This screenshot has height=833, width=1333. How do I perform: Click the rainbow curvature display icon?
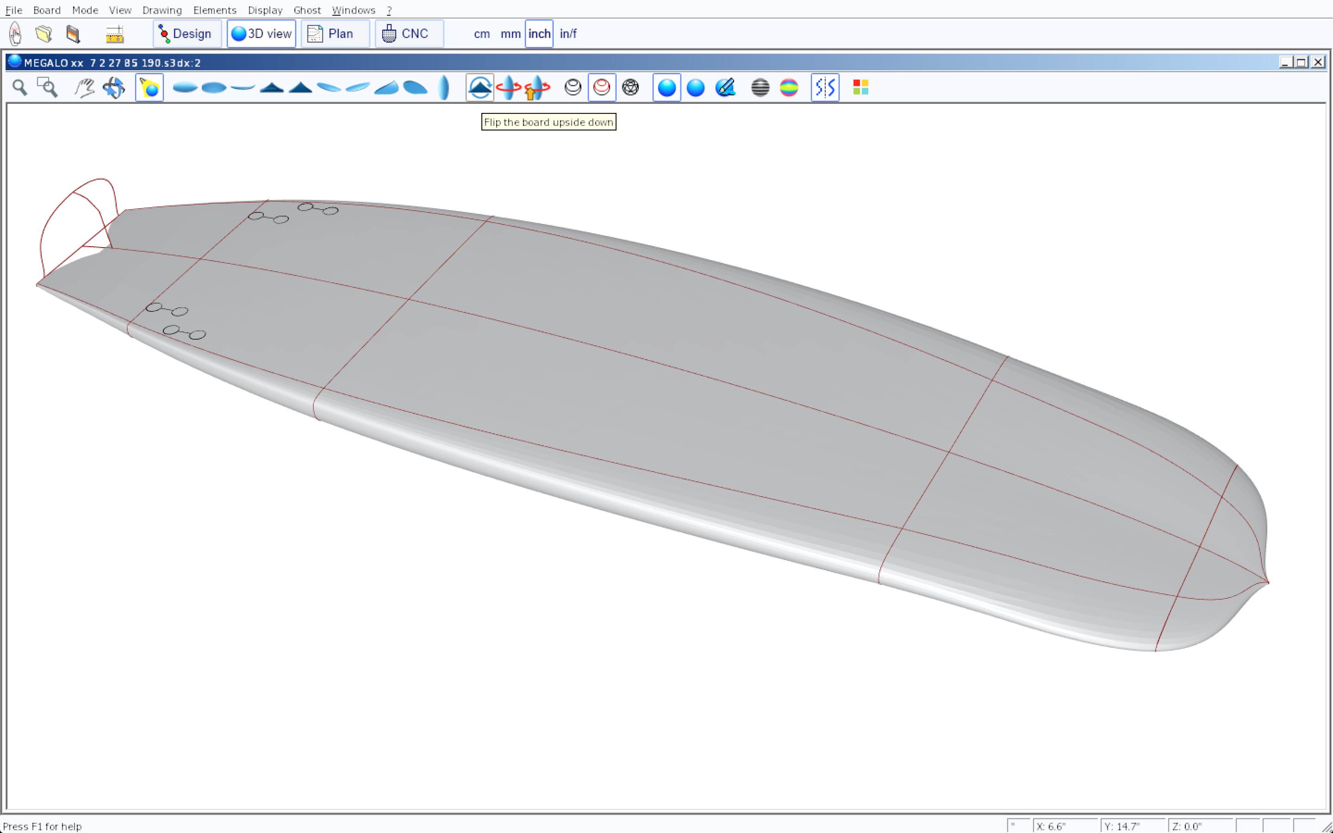(x=789, y=87)
